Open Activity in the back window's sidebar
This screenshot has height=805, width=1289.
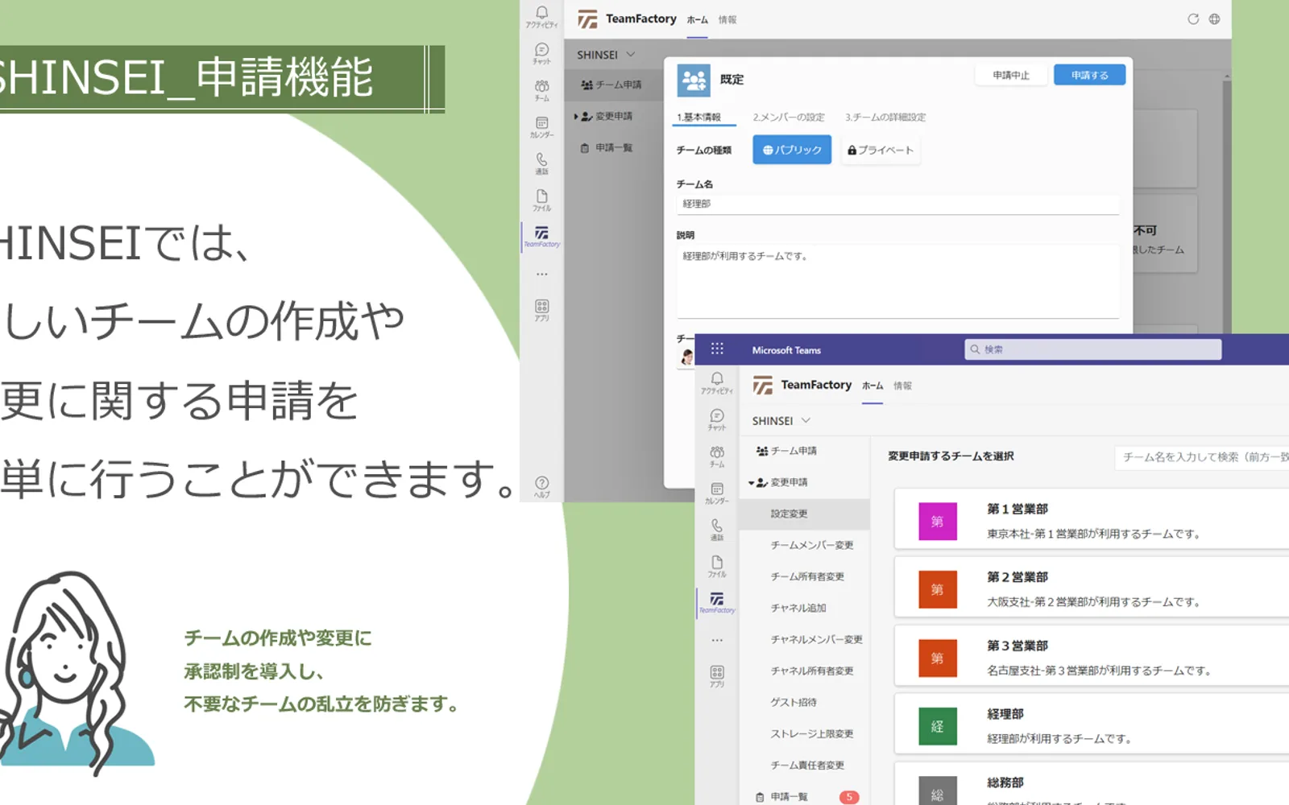click(541, 17)
